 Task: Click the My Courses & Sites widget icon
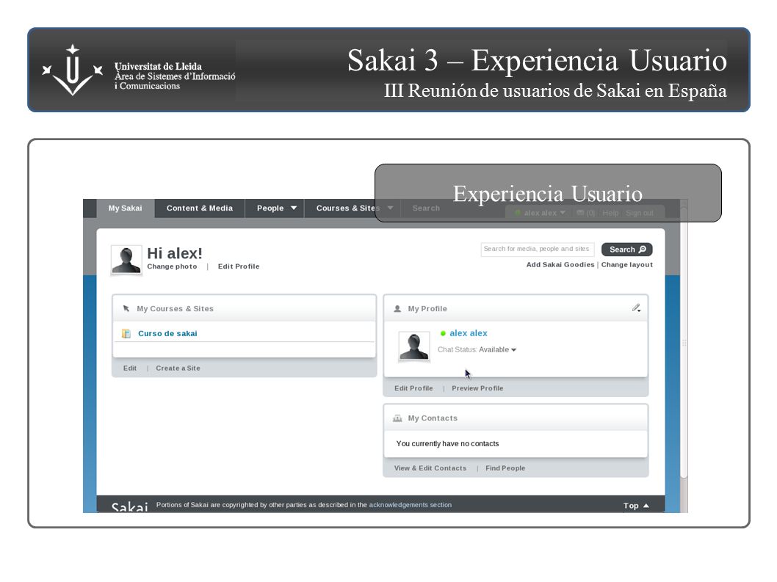(x=126, y=308)
